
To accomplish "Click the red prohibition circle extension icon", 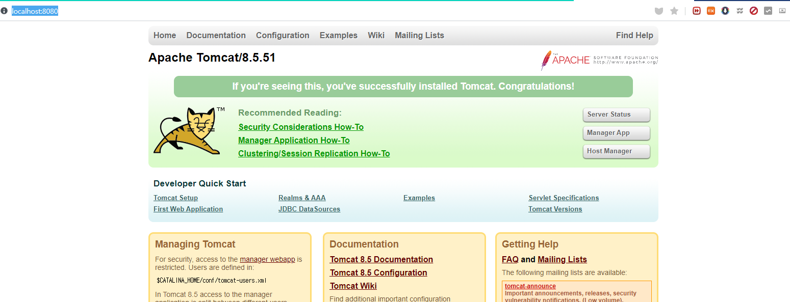I will 754,11.
